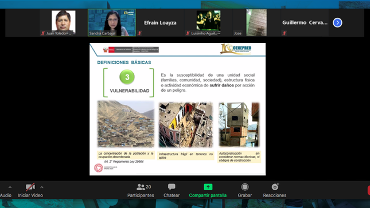Screen dimensions: 370x208
Task: Select Juan Toledo's video thumbnail
Action: [x=64, y=23]
